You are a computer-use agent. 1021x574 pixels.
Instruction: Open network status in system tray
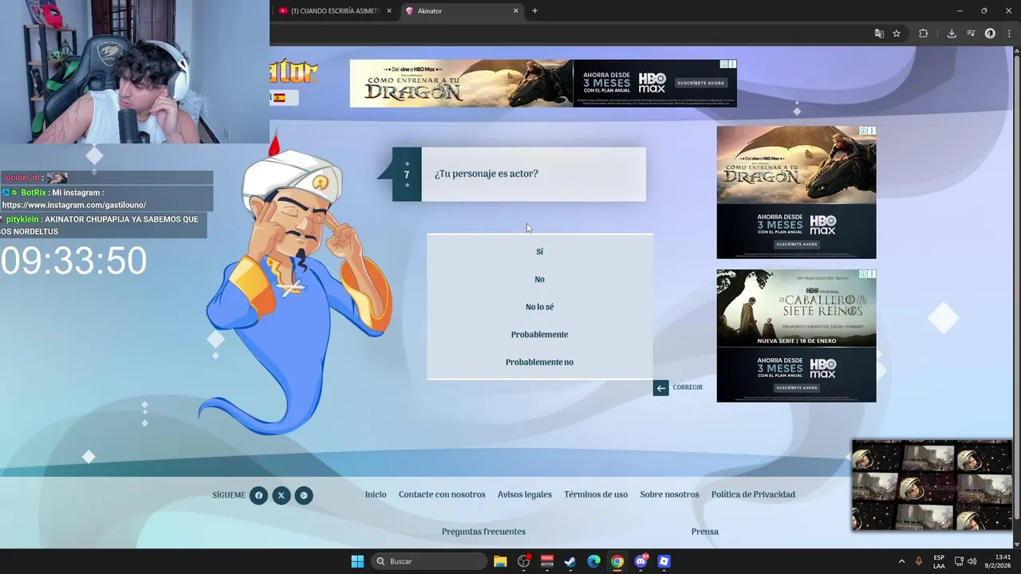pos(959,561)
